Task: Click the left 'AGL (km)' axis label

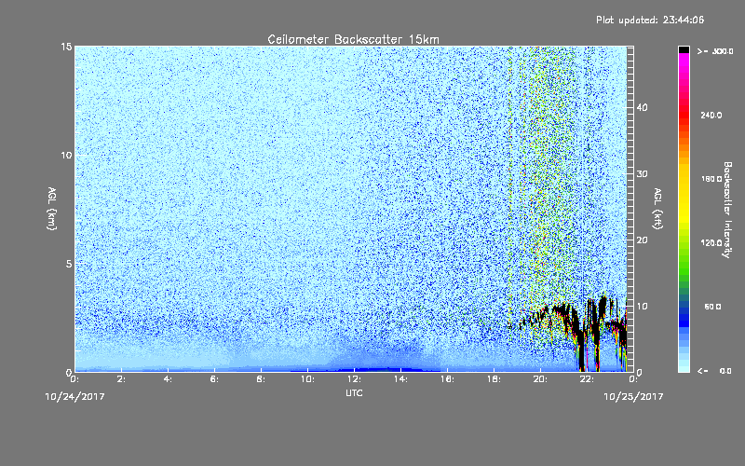Action: click(52, 208)
